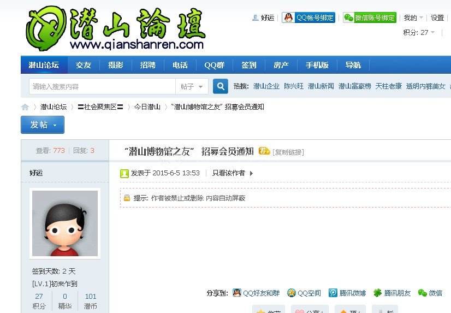451x313 pixels.
Task: Click the 微信账号绑定 WeChat button
Action: coord(370,17)
